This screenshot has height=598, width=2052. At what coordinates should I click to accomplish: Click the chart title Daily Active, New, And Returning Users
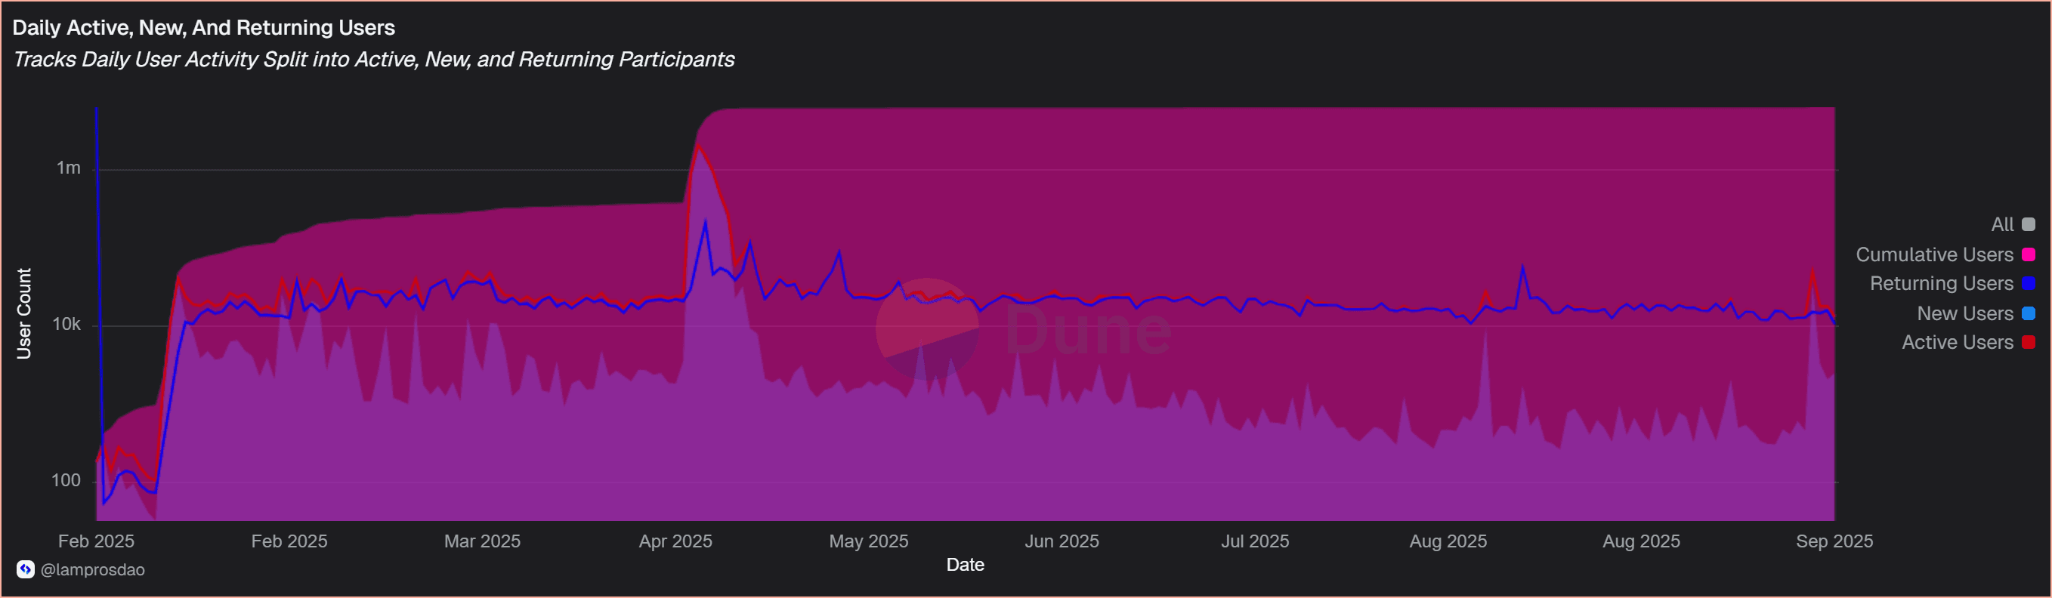coord(204,28)
